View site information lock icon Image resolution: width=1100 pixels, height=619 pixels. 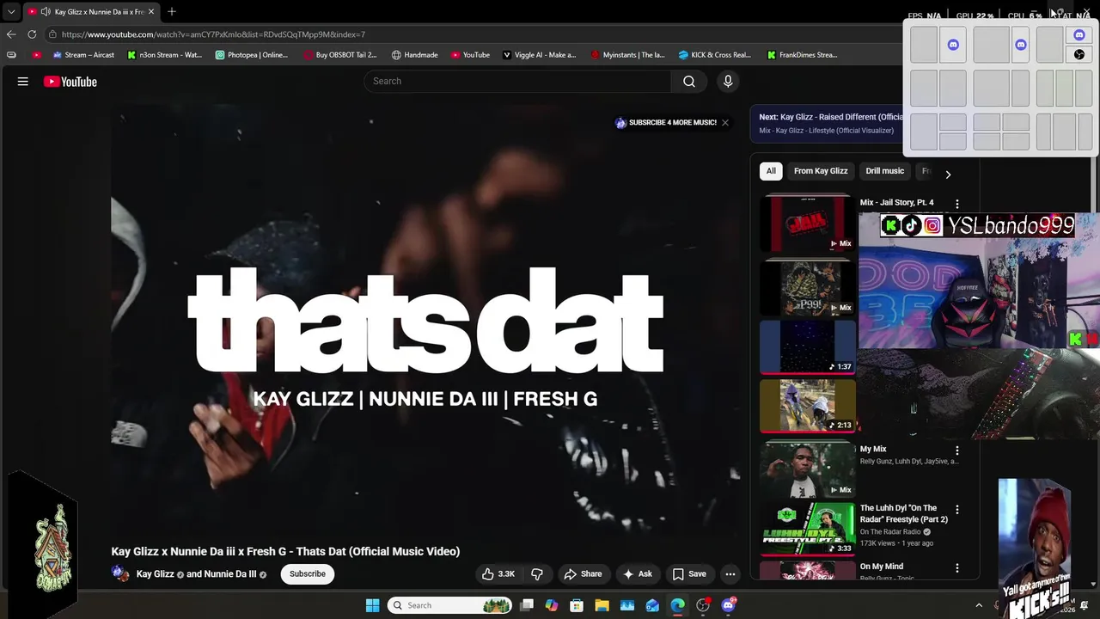[x=52, y=34]
